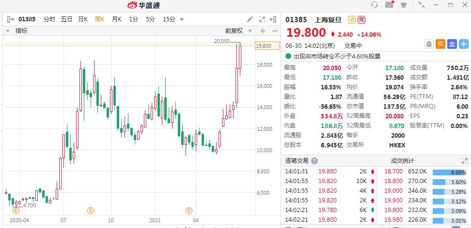The width and height of the screenshot is (471, 228).
Task: Switch to 1分 one-minute chart
Action: coord(133,19)
